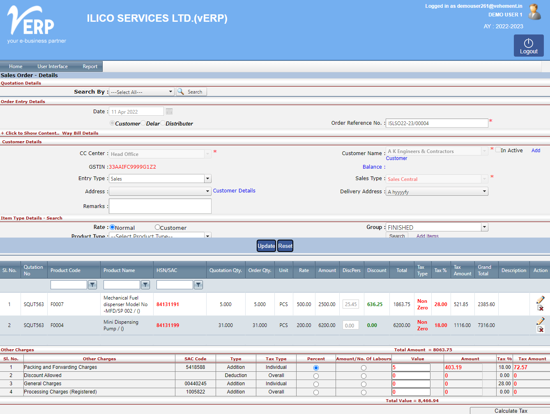Open the User Interface menu

click(53, 66)
